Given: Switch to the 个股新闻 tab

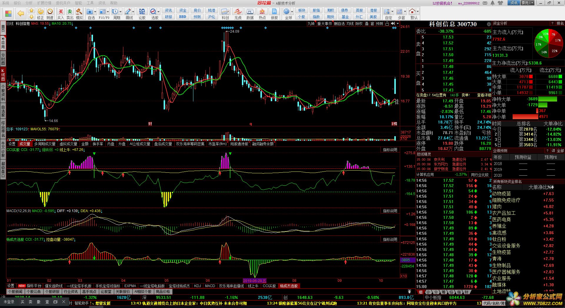Looking at the screenshot, I should pyautogui.click(x=15, y=292).
